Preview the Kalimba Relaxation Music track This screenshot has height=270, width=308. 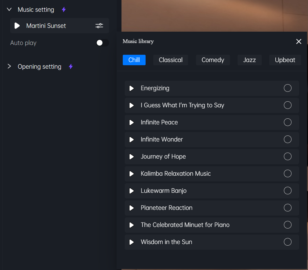tap(132, 174)
